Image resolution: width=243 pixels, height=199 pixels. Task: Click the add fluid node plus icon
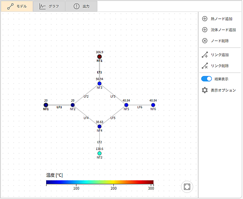[205, 30]
